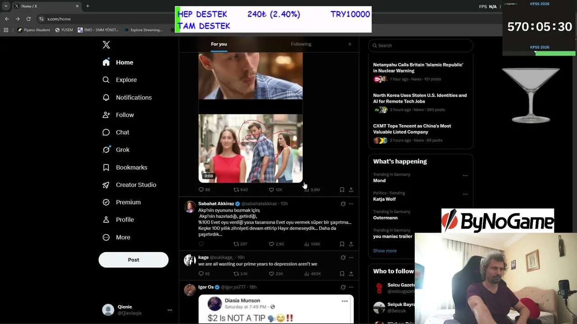Click Show more under What's happening
Screen dimensions: 577x324
[x=385, y=251]
